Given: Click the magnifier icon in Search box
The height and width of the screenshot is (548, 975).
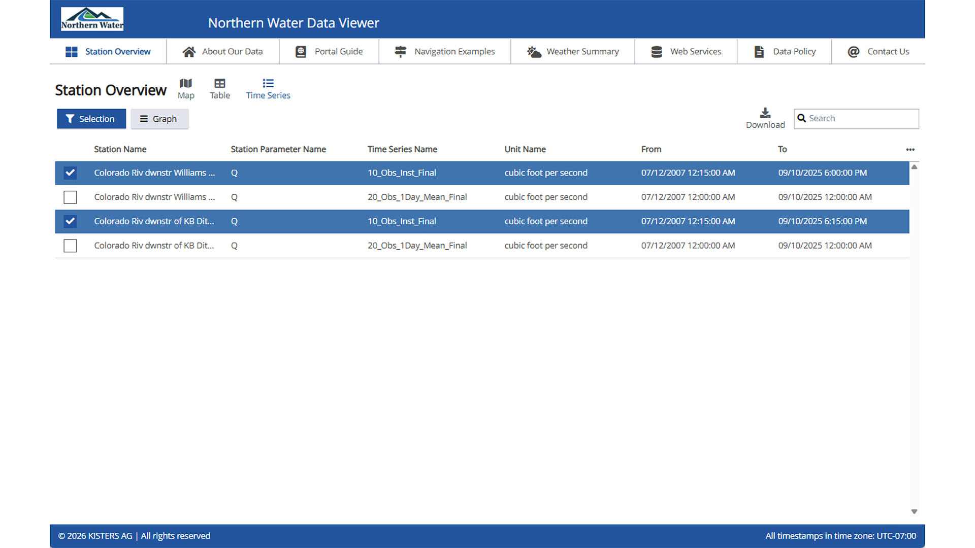Looking at the screenshot, I should click(x=801, y=118).
